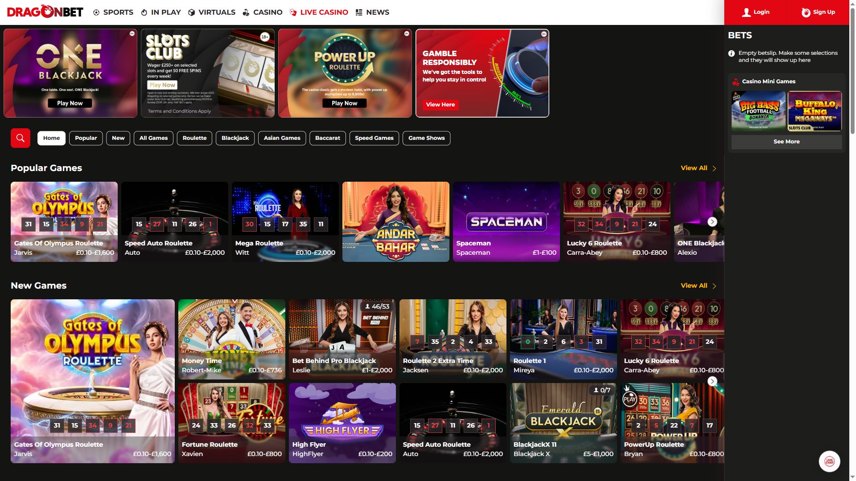Go to Virtuals section
This screenshot has height=481, width=856.
click(x=212, y=12)
